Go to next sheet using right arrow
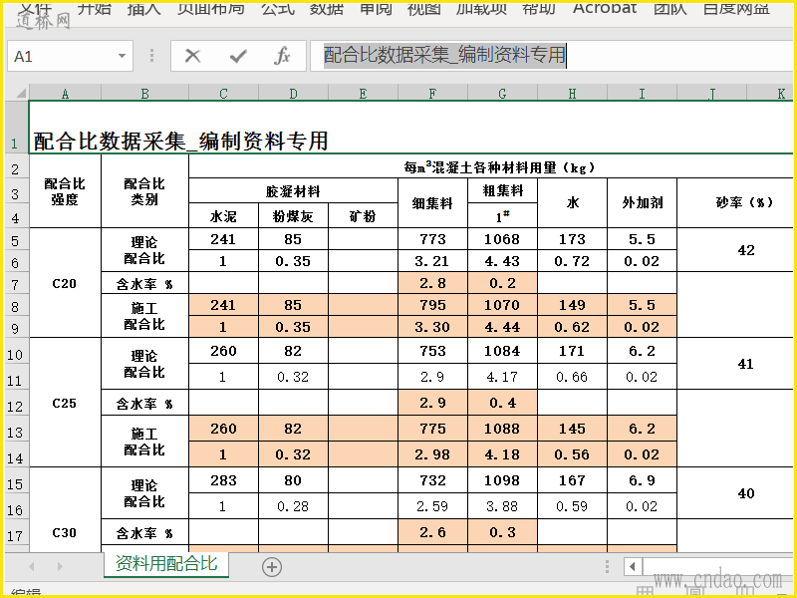797x598 pixels. pyautogui.click(x=60, y=566)
